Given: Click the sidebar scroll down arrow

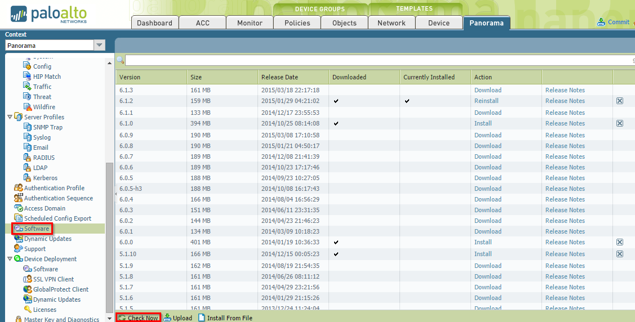Looking at the screenshot, I should tap(109, 319).
